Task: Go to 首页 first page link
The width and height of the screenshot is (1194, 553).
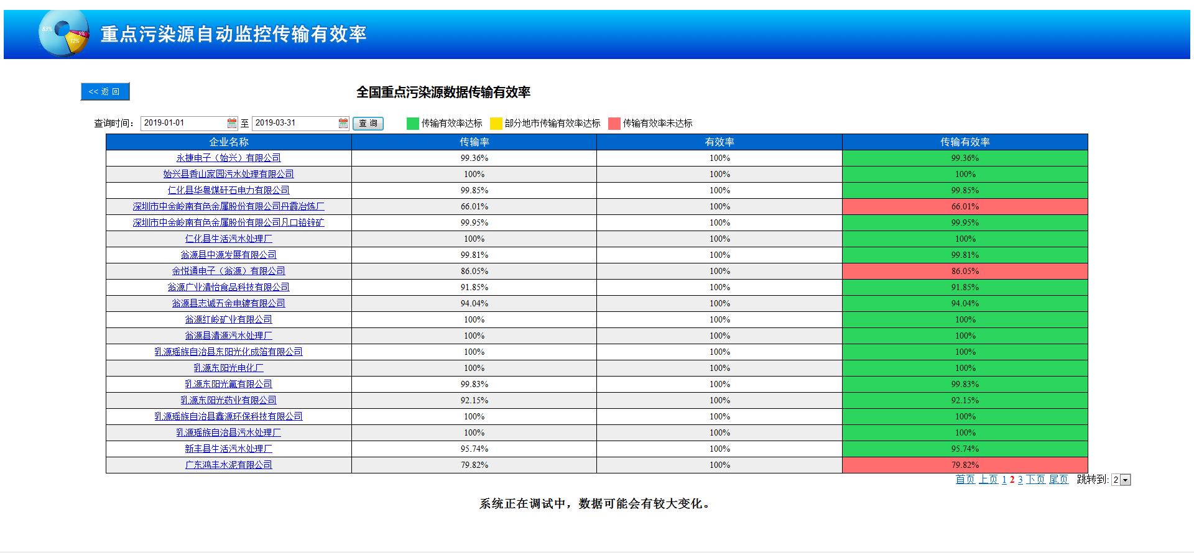Action: 965,480
